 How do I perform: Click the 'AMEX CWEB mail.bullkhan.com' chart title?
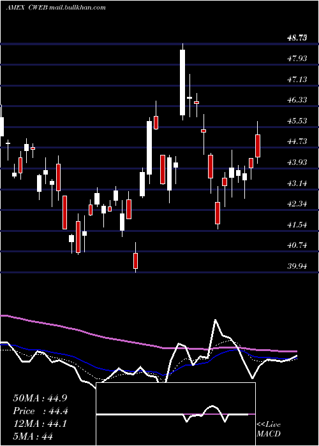click(x=56, y=8)
